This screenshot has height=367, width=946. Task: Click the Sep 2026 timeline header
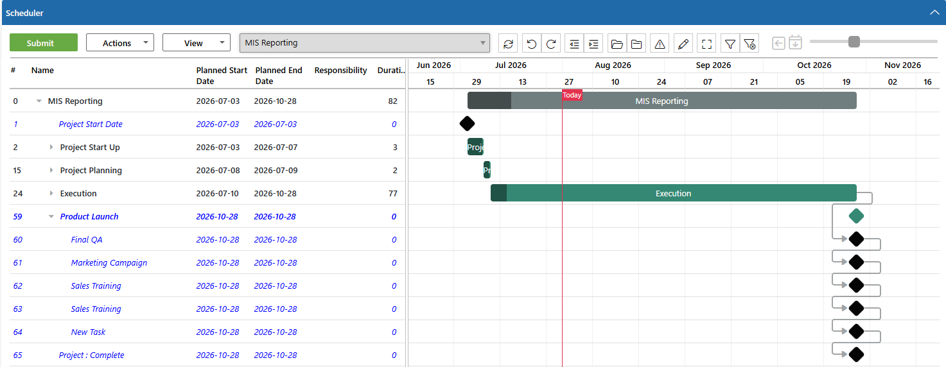point(714,65)
